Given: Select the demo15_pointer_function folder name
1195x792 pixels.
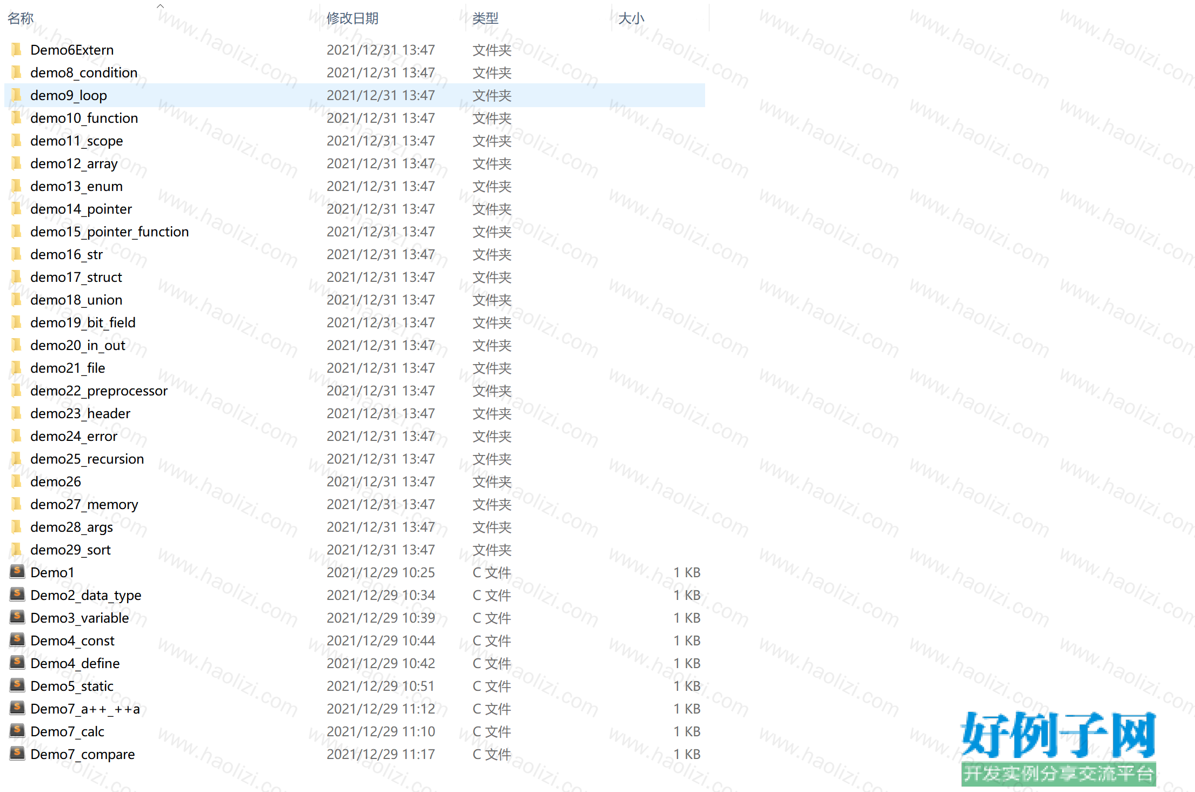Looking at the screenshot, I should (x=110, y=232).
